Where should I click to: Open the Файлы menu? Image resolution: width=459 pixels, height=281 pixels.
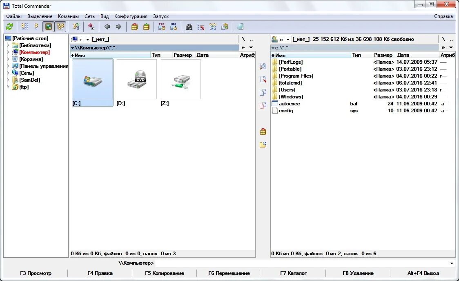14,16
